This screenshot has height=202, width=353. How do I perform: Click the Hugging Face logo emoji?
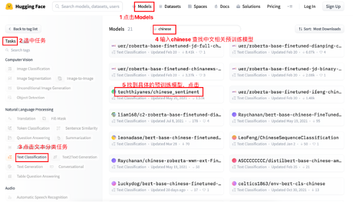[x=9, y=6]
